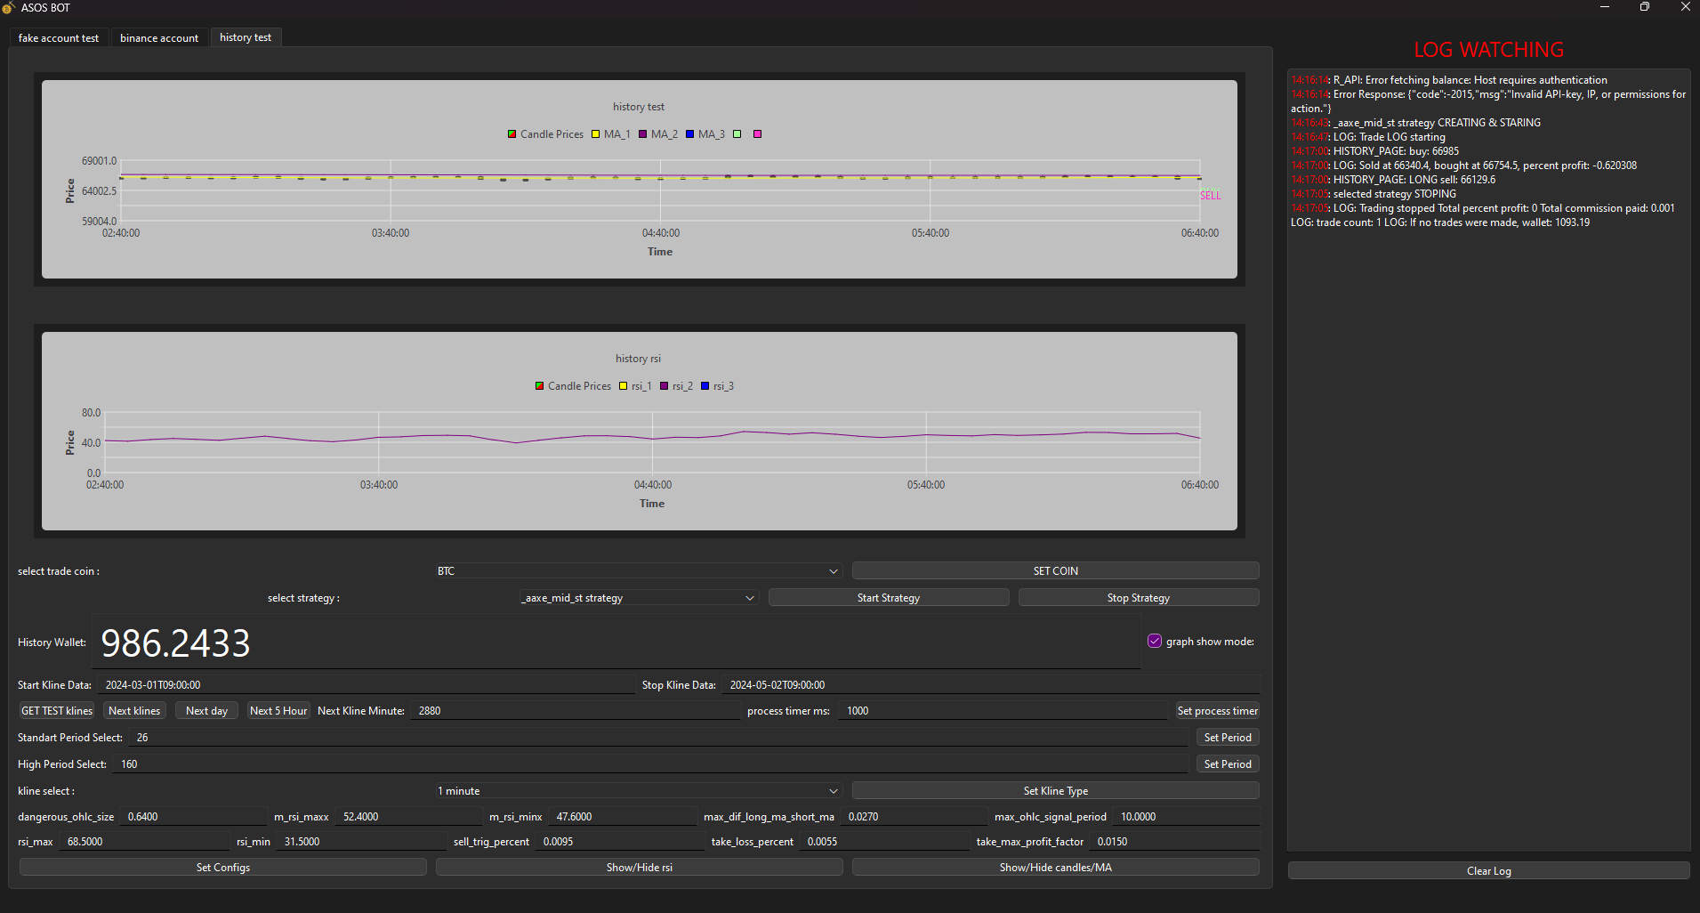Image resolution: width=1700 pixels, height=913 pixels.
Task: Click the magenta unnamed legend marker
Action: coord(758,134)
